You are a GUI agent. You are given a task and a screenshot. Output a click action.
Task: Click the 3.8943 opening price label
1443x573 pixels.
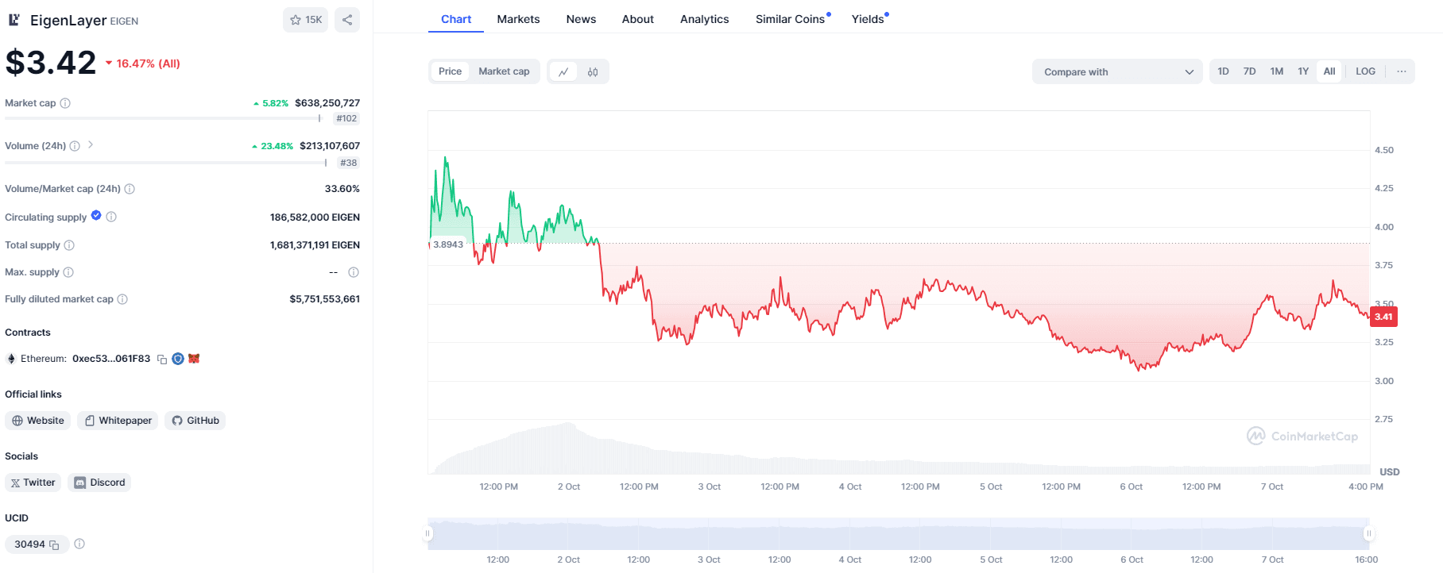point(447,244)
